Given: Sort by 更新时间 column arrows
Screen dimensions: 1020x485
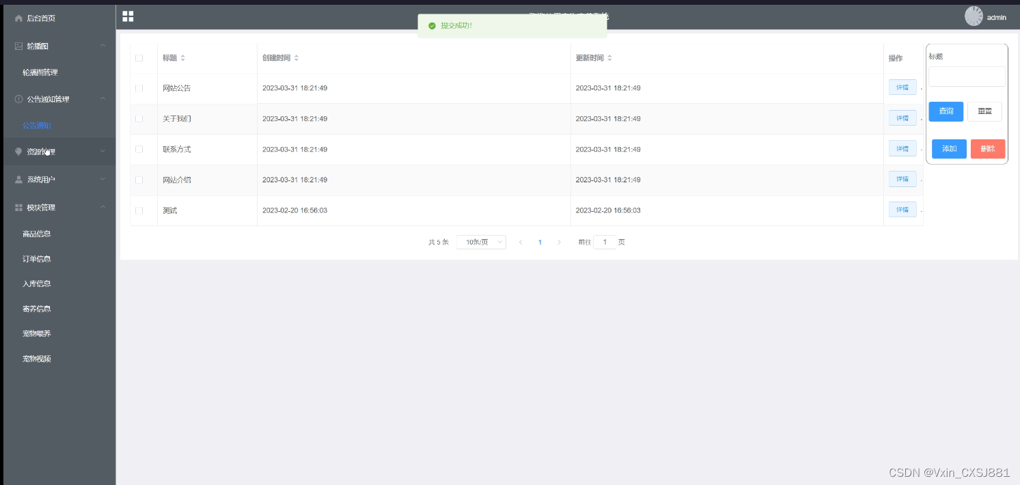Looking at the screenshot, I should coord(609,58).
